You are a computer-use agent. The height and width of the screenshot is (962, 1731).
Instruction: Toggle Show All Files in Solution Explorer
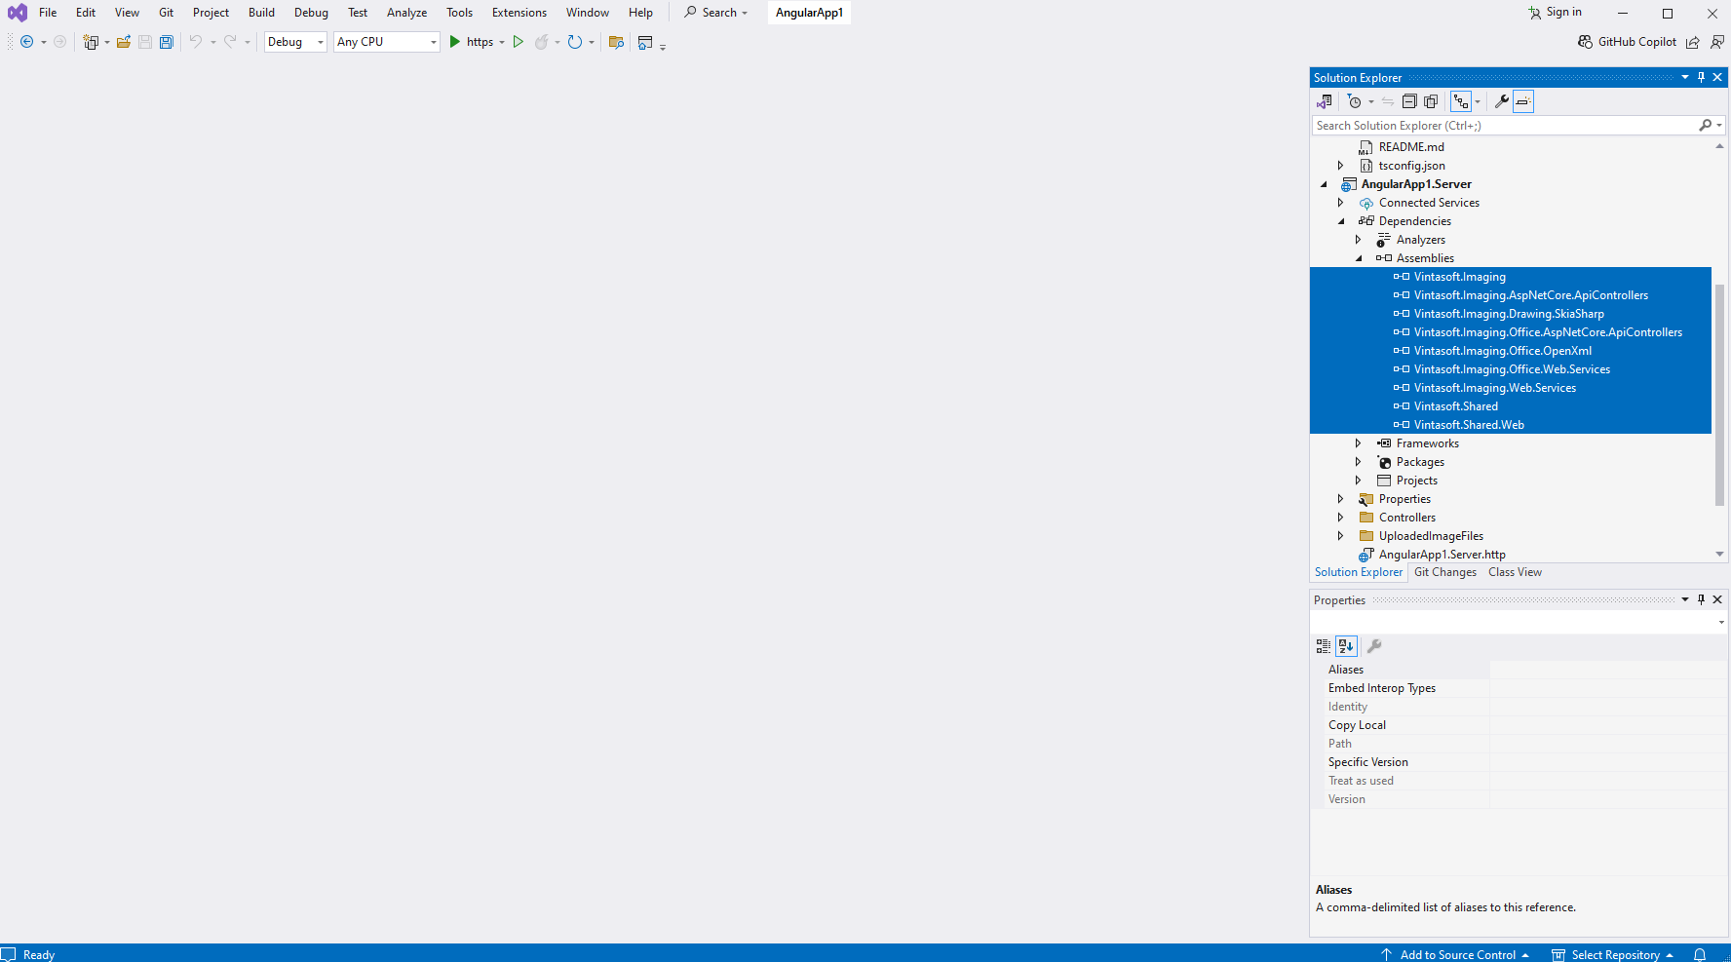coord(1431,101)
